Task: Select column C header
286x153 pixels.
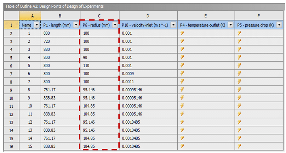Action: click(99, 16)
